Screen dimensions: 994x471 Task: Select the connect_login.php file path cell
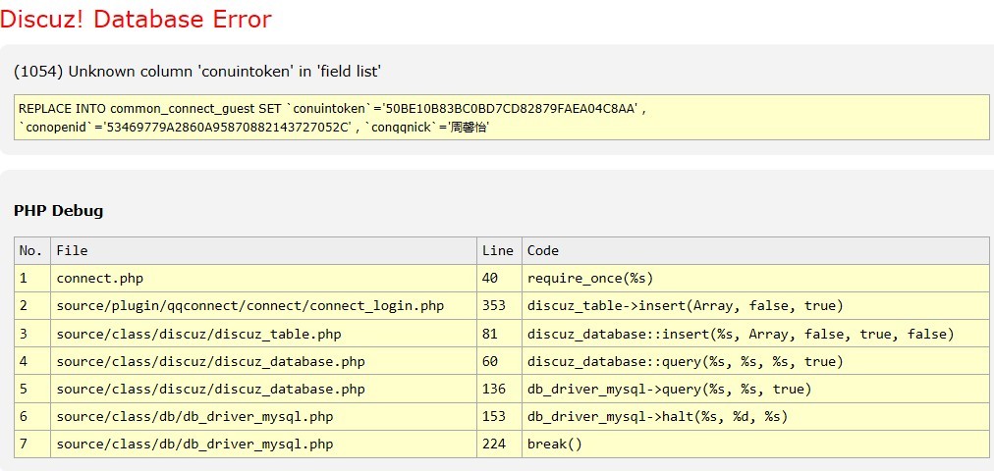click(250, 306)
